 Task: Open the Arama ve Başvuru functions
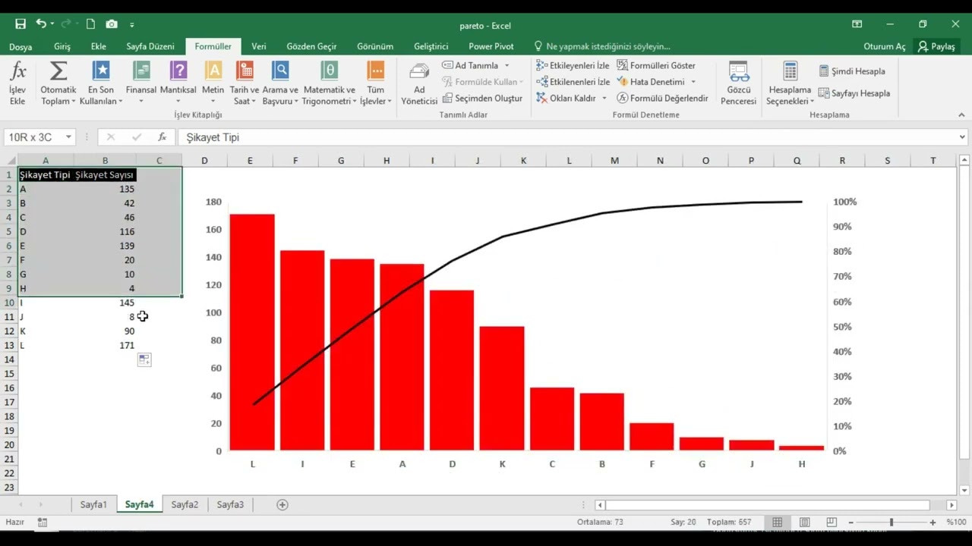280,83
